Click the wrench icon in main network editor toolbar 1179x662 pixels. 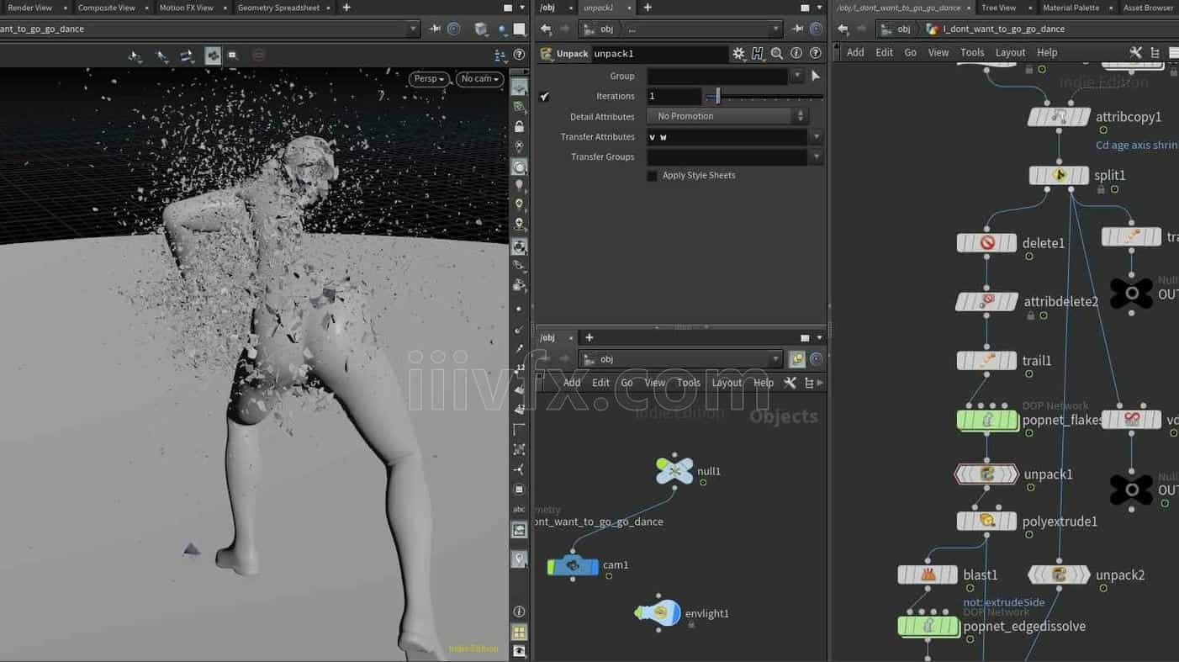pos(1136,52)
